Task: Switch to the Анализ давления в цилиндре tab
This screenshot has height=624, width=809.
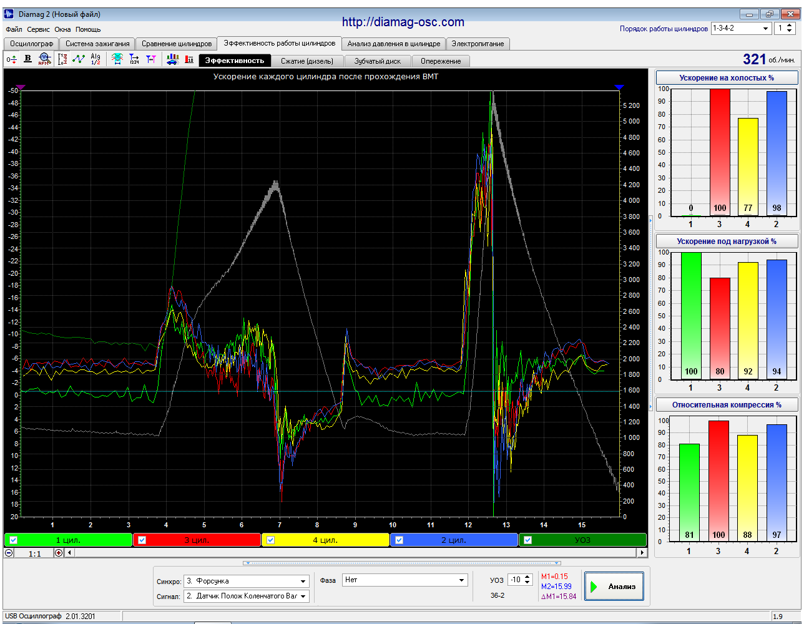Action: 394,44
